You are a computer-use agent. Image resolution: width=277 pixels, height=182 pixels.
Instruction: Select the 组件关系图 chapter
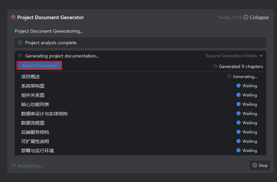point(33,95)
